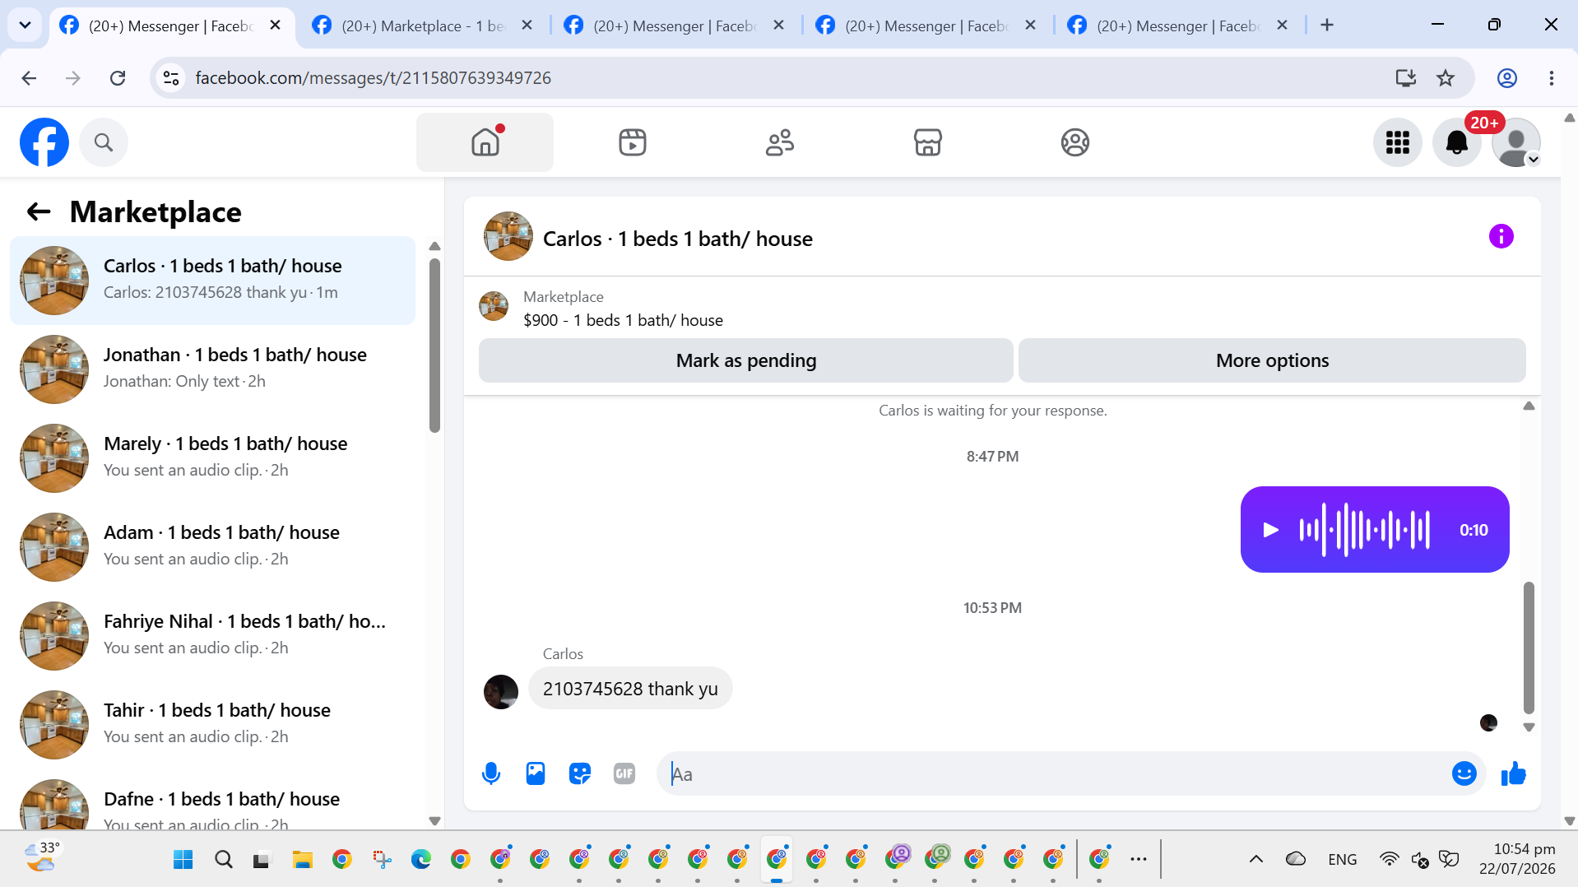Screen dimensions: 1578x887
Task: Click Carlos's message sender avatar
Action: 500,692
